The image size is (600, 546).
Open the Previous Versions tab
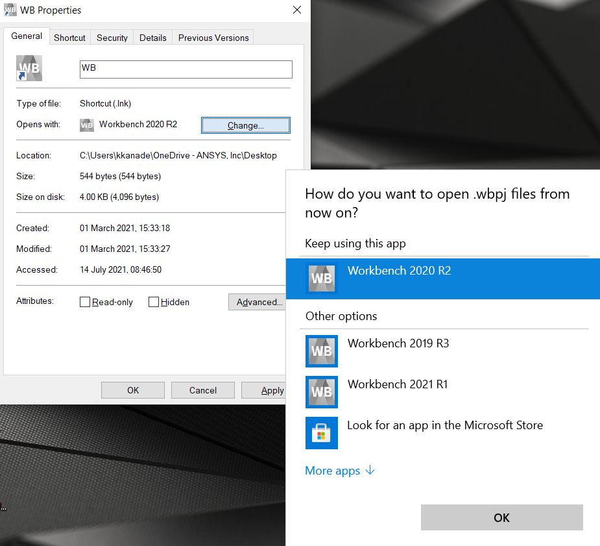tap(213, 38)
